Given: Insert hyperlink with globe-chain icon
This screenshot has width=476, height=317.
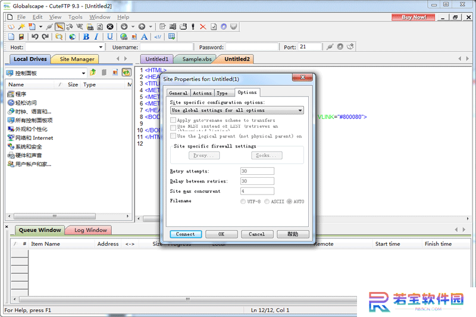Looking at the screenshot, I should click(x=124, y=37).
